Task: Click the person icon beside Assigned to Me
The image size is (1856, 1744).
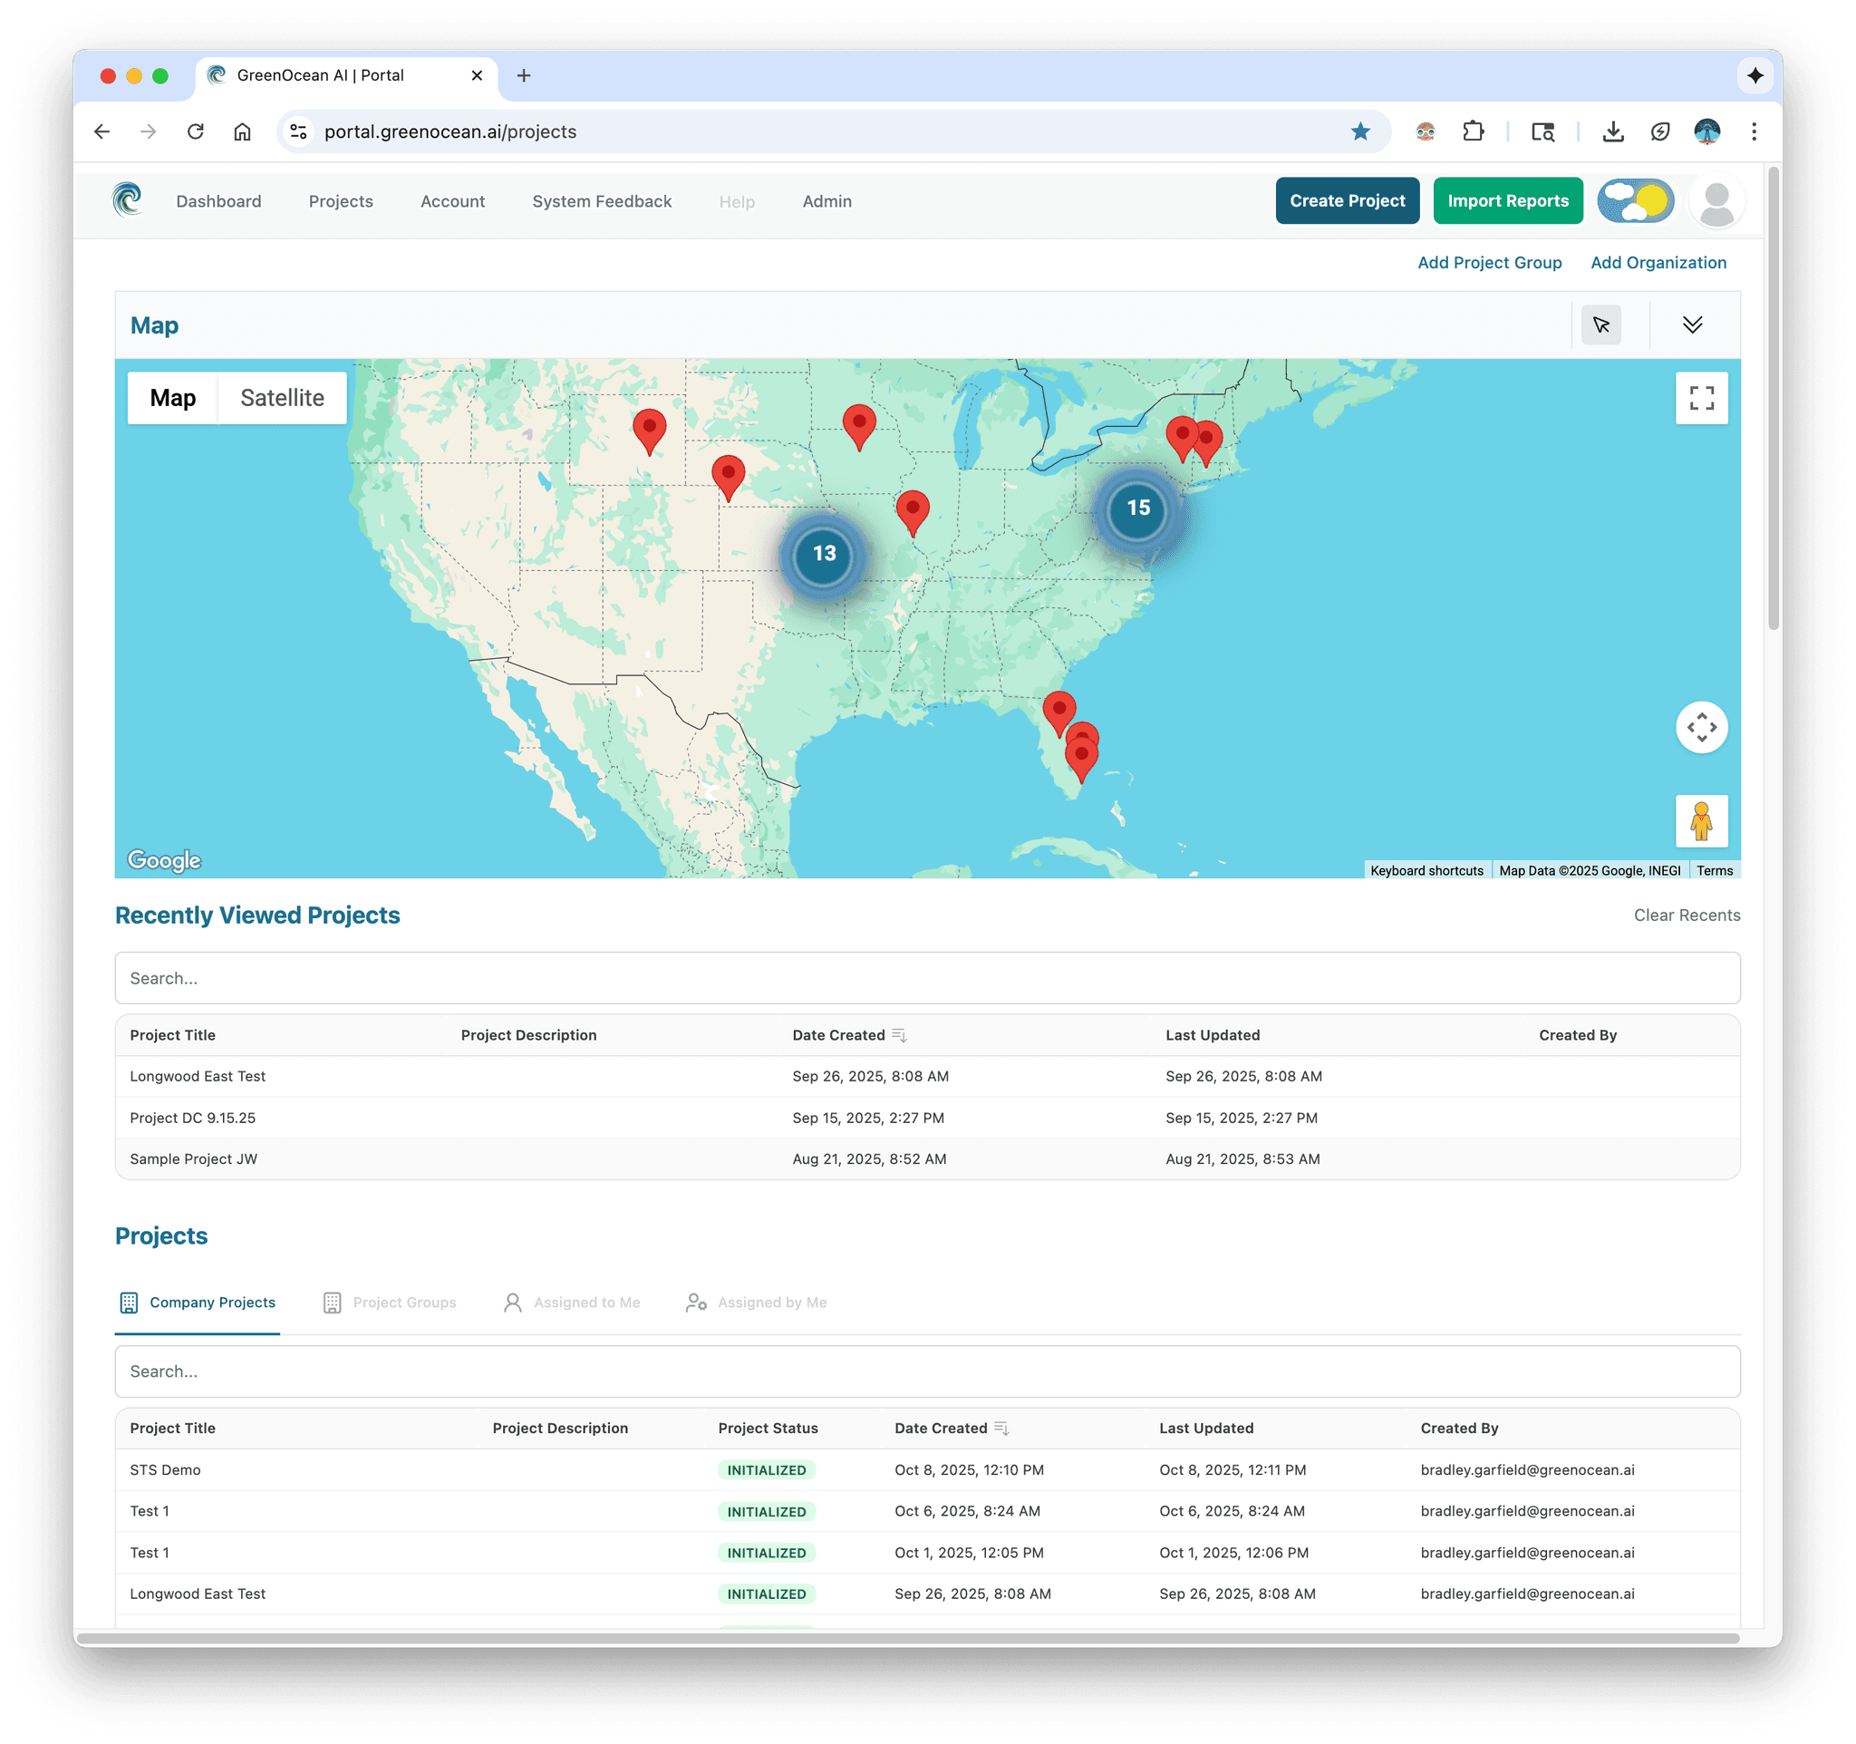Action: [512, 1302]
